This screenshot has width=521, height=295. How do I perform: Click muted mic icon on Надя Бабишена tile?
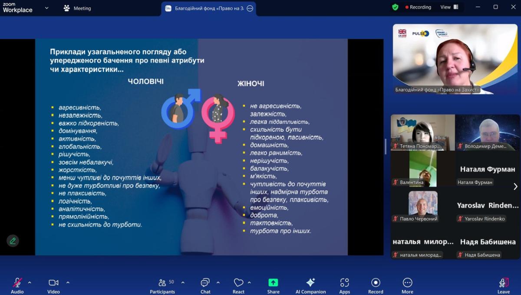[x=460, y=255]
